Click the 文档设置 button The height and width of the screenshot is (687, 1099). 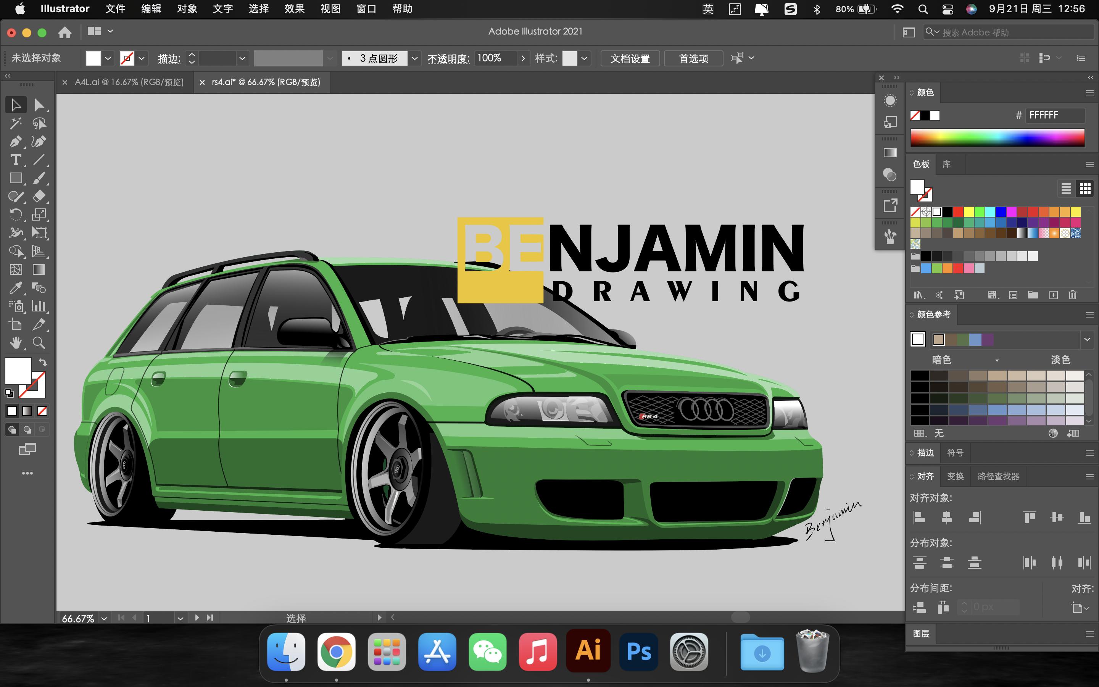click(629, 58)
